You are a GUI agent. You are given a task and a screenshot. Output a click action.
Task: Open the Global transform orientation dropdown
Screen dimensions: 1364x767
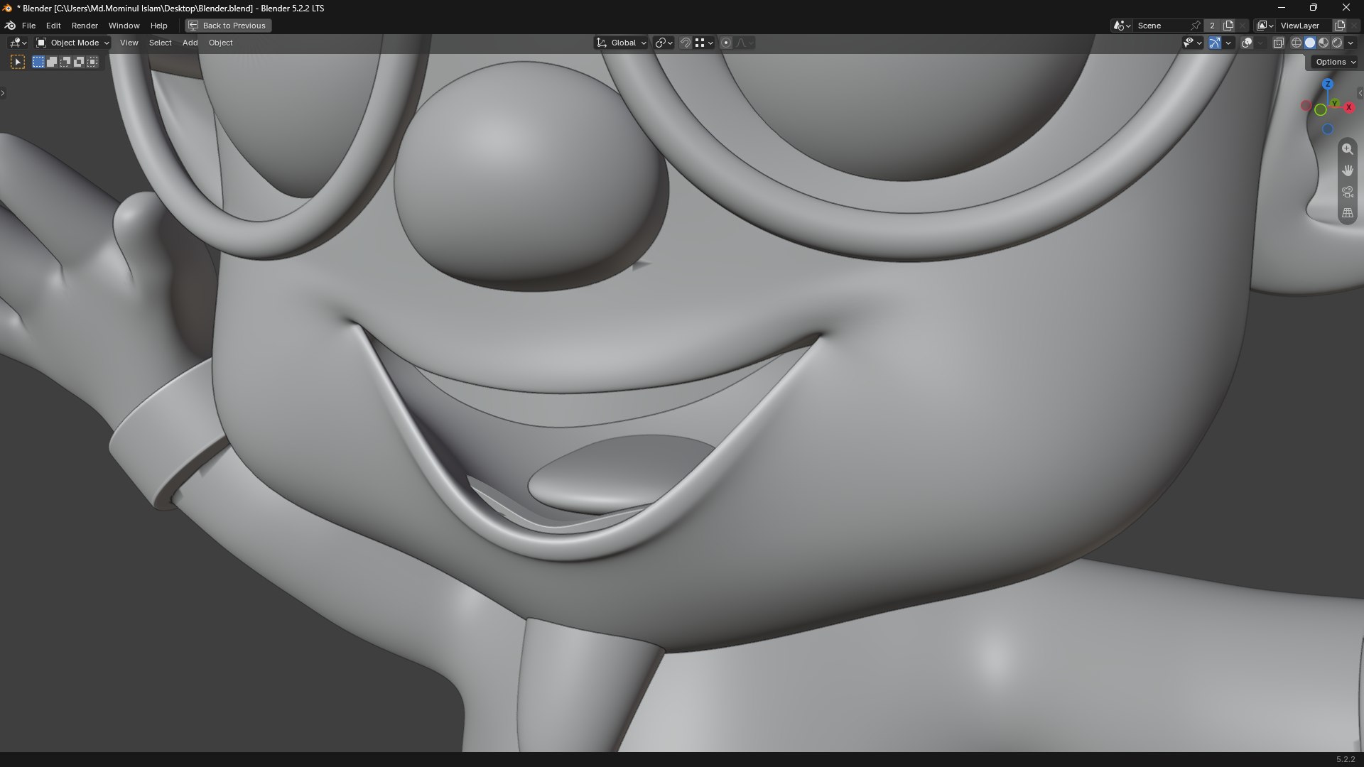[x=622, y=43]
